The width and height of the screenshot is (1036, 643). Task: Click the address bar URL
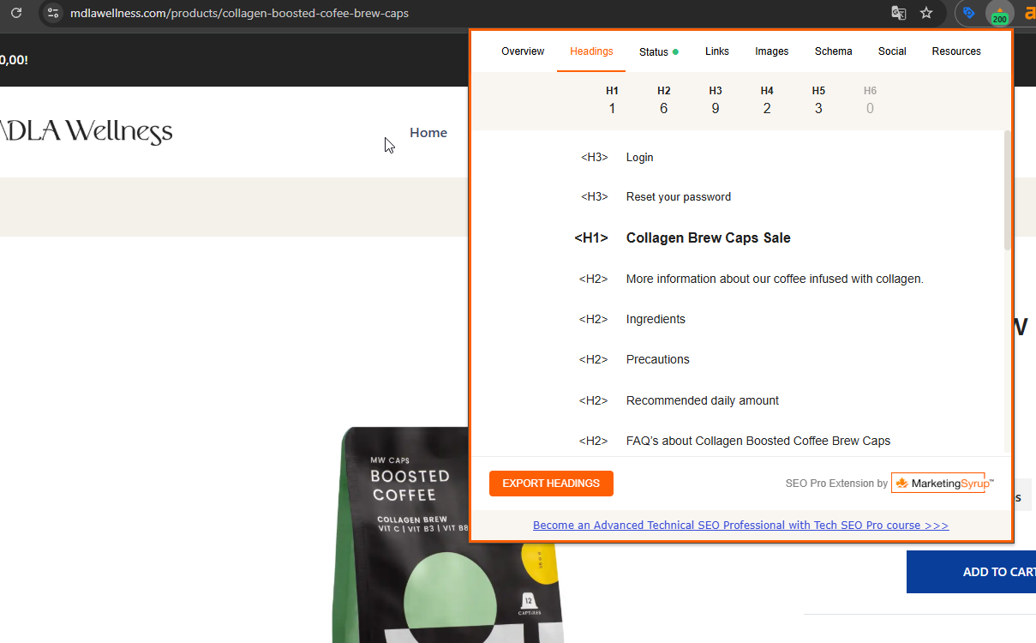coord(240,13)
